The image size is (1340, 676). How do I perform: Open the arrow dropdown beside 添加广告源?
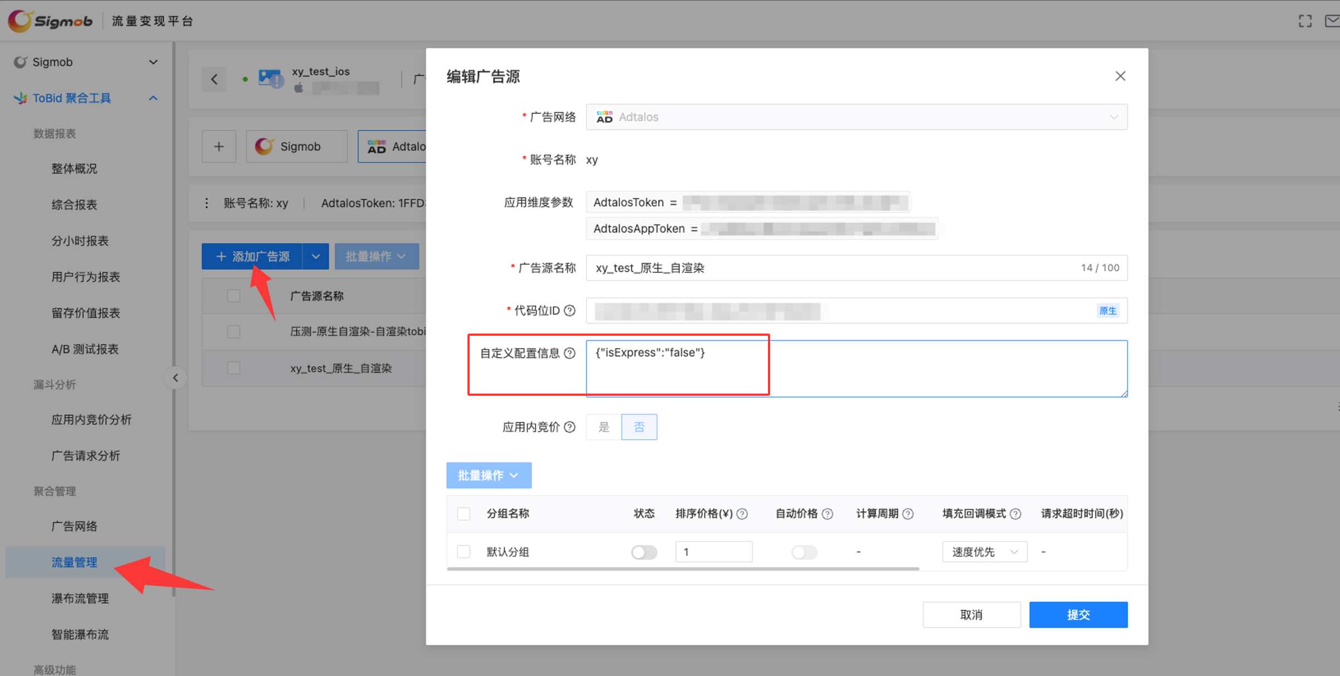click(x=316, y=256)
